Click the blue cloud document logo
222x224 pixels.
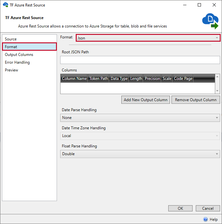pyautogui.click(x=210, y=21)
